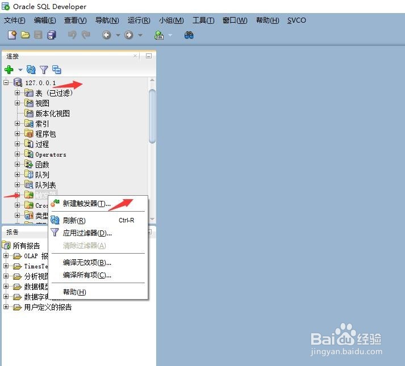Image resolution: width=405 pixels, height=366 pixels.
Task: Open the 文件(F) menu
Action: [x=14, y=20]
